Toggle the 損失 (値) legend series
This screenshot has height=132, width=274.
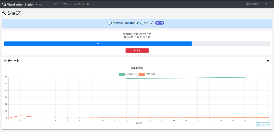(x=147, y=74)
